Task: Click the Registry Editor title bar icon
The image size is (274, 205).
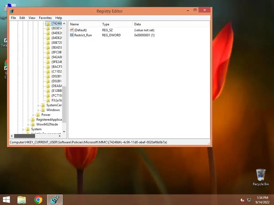Action: tap(12, 11)
